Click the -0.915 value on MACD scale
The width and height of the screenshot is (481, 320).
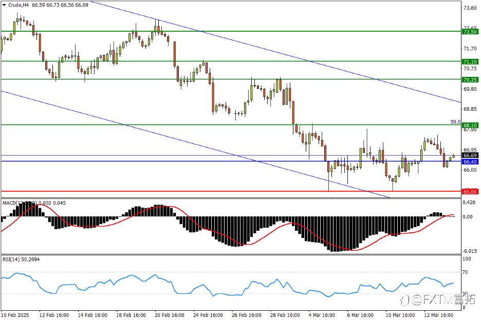470,251
